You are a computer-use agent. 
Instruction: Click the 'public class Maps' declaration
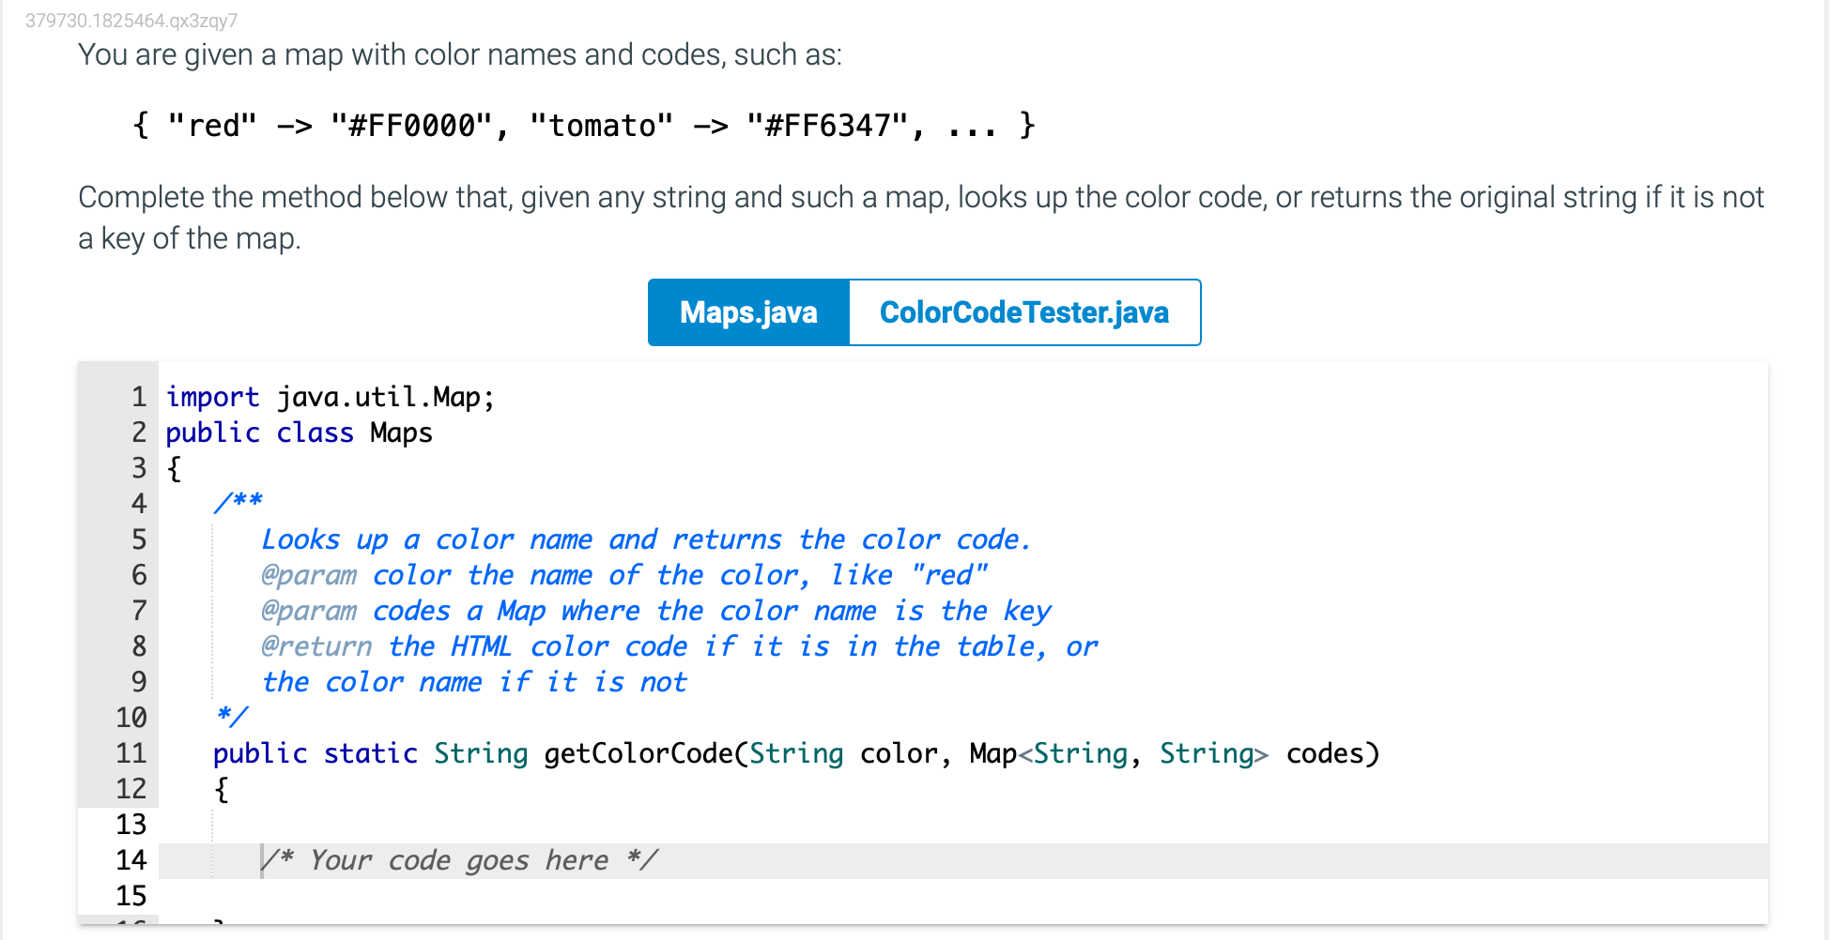pos(299,432)
